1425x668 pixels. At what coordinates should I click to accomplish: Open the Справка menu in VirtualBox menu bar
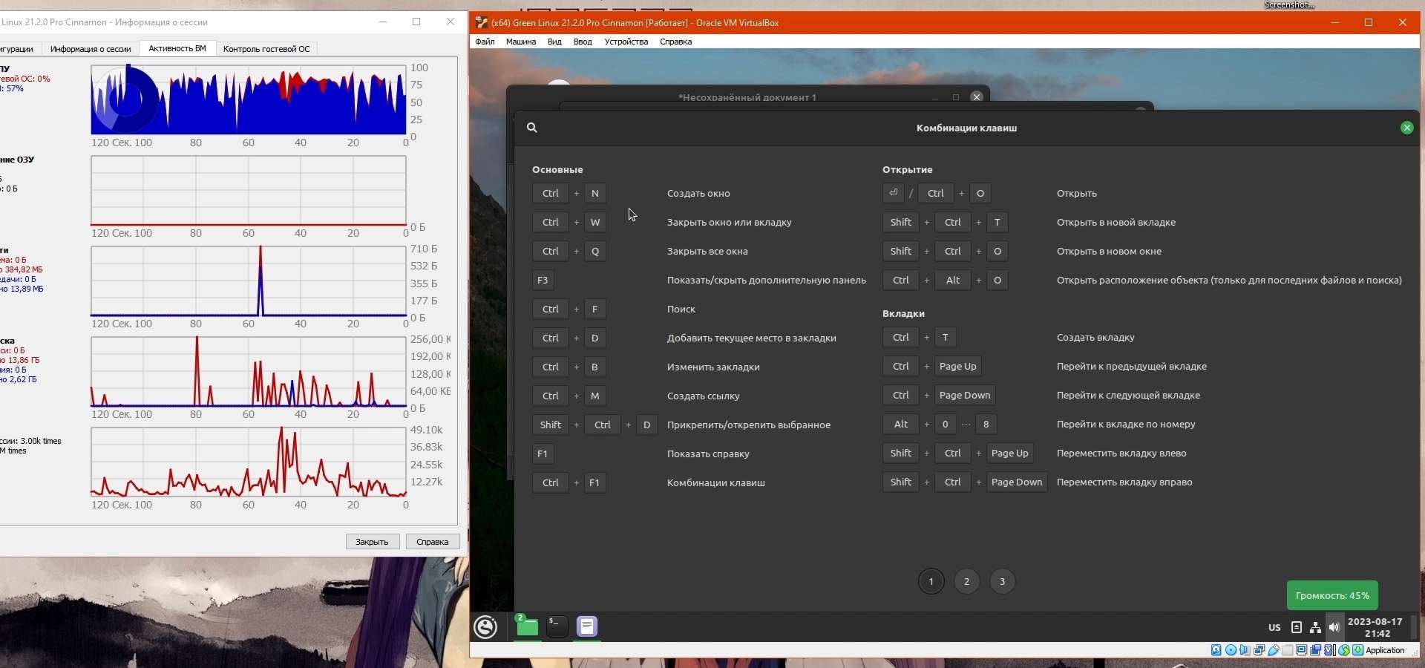(x=675, y=42)
